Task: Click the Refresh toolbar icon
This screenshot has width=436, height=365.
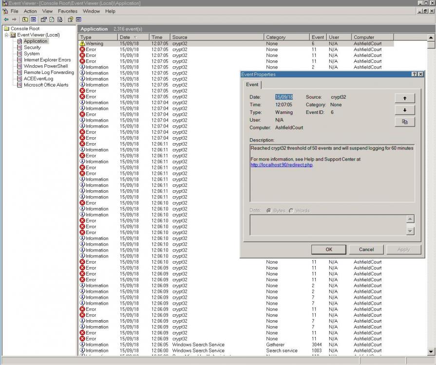Action: [52, 19]
